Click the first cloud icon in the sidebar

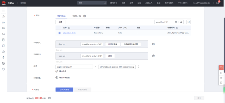[3, 16]
